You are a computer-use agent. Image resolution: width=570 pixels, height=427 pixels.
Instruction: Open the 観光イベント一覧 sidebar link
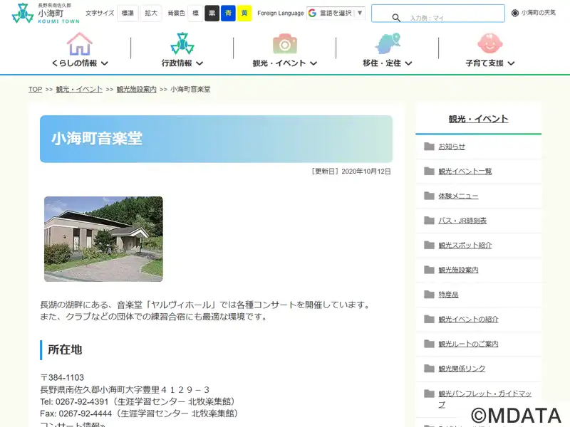click(x=465, y=172)
